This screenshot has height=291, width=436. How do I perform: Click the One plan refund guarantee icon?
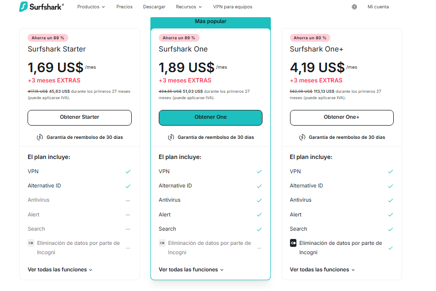click(x=171, y=137)
